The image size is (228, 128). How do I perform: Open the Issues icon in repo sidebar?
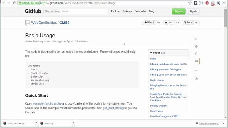pyautogui.click(x=196, y=47)
